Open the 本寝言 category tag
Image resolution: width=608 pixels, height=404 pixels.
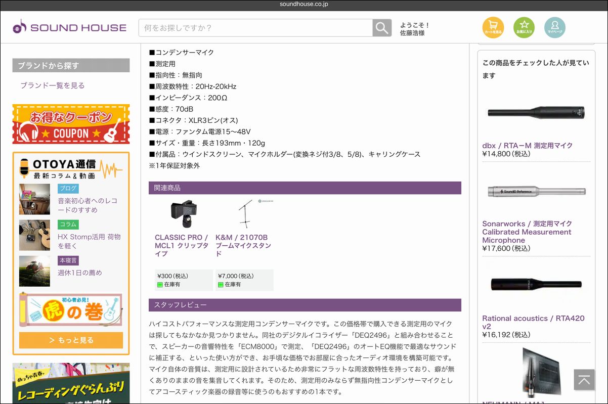coord(68,260)
